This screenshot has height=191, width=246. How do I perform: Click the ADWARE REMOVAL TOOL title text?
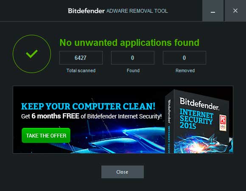click(137, 11)
